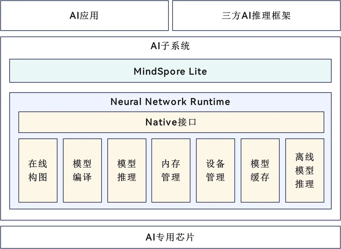
Task: Select the 模型编译 module box
Action: [82, 171]
